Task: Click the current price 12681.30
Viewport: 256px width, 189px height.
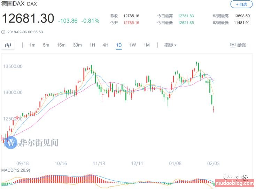Action: (x=28, y=18)
